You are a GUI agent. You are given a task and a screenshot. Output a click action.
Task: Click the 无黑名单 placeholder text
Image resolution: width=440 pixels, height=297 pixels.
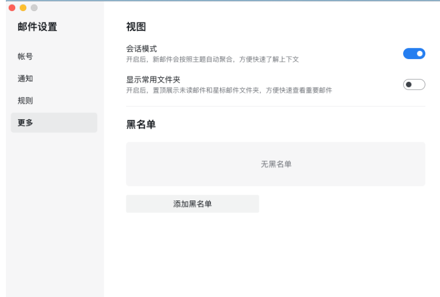276,164
